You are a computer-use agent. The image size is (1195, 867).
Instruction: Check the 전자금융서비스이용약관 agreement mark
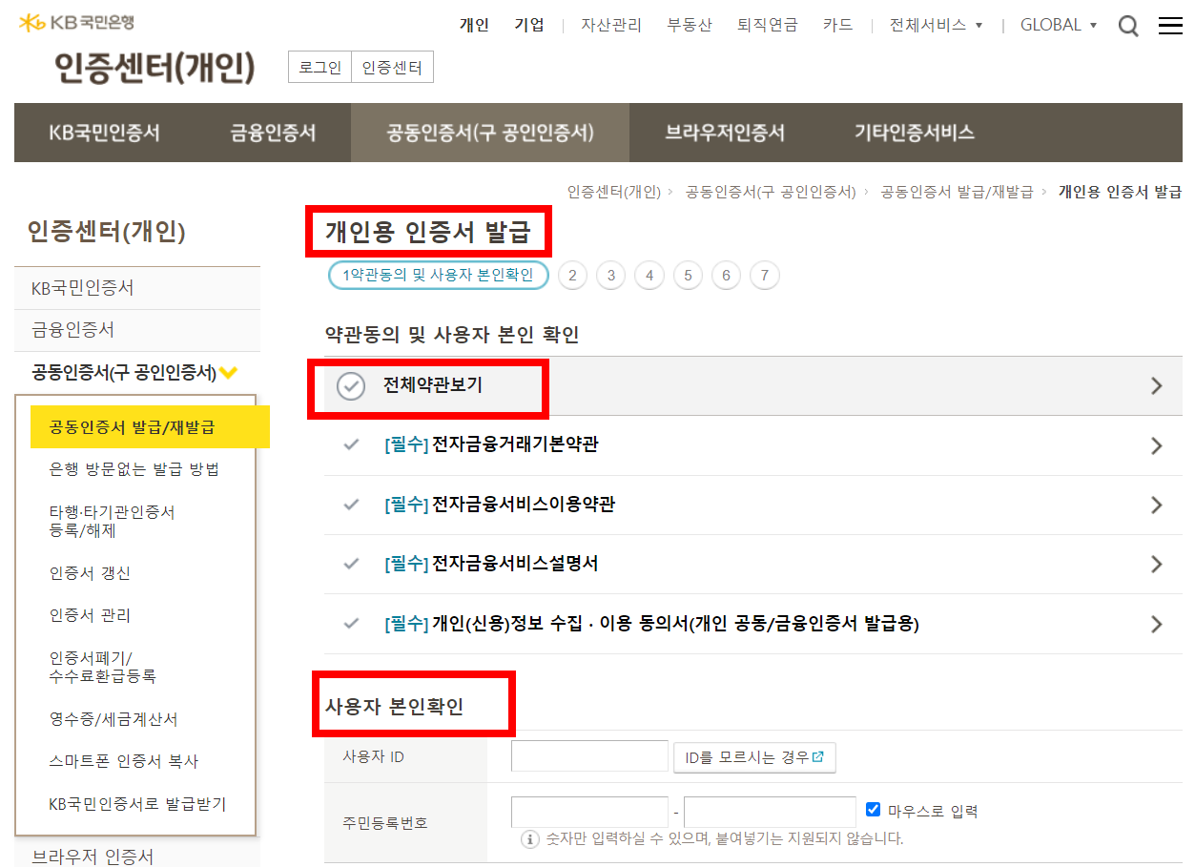(x=351, y=505)
